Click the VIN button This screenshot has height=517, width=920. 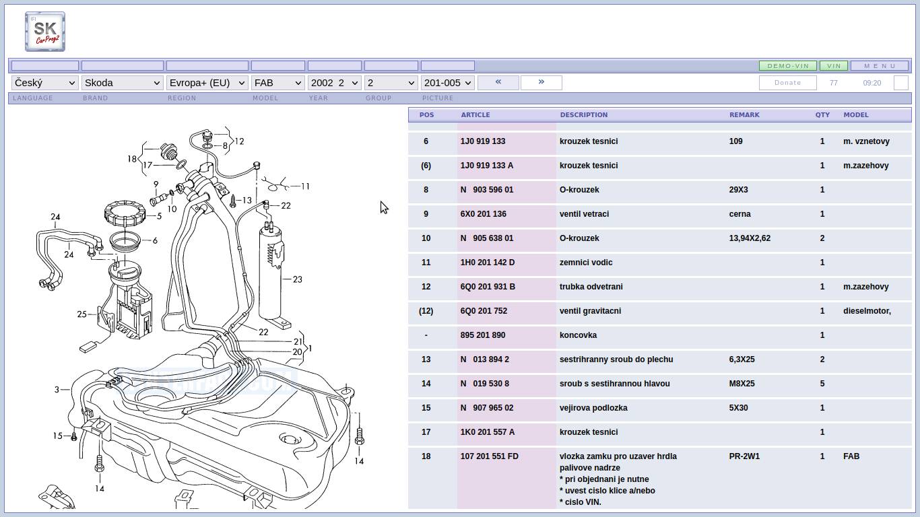click(x=834, y=66)
